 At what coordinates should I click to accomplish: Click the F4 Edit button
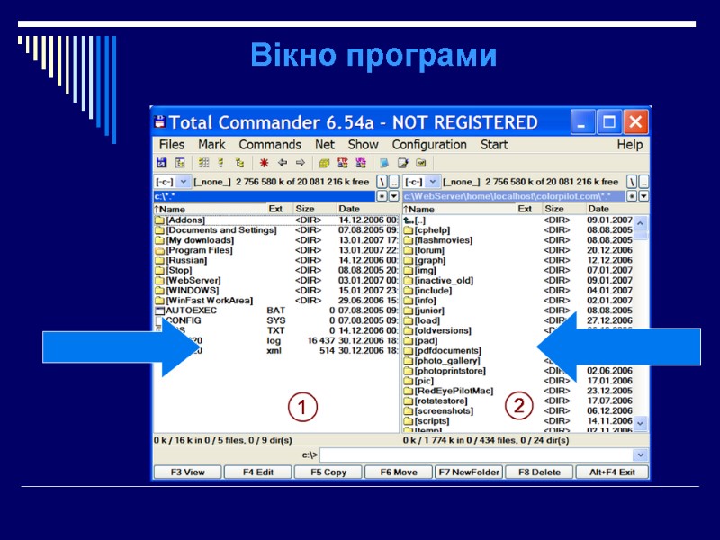pyautogui.click(x=258, y=472)
